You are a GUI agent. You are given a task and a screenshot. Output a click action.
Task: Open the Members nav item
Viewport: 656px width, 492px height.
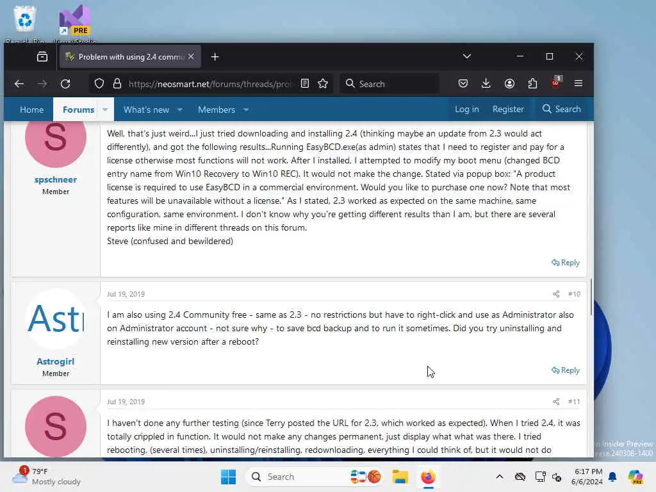coord(217,110)
